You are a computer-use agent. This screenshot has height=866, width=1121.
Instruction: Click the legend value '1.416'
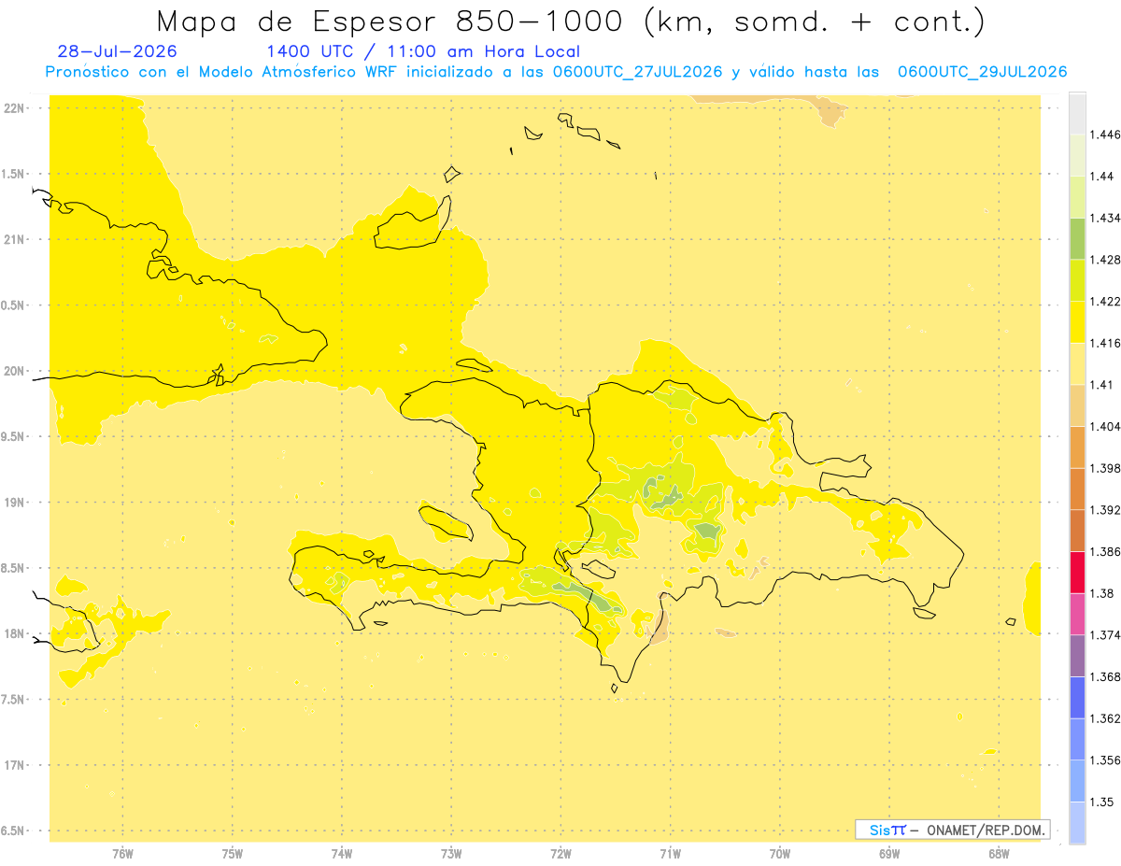click(x=1105, y=343)
